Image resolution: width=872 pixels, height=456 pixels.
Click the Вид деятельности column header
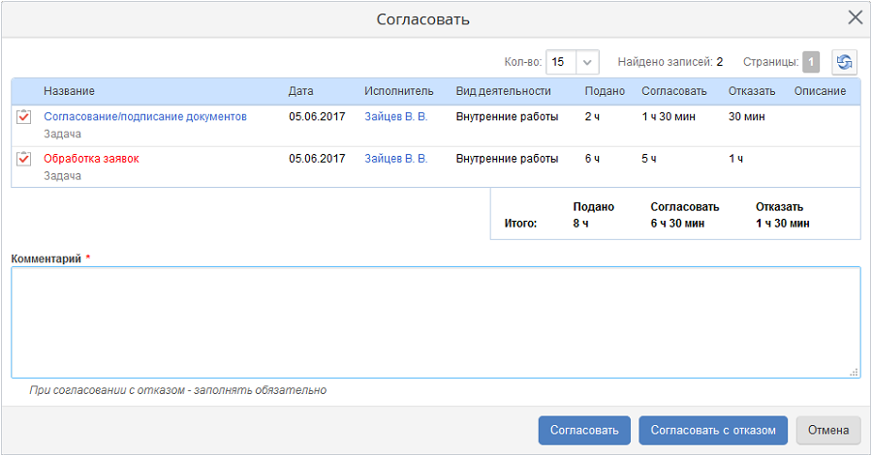point(503,91)
